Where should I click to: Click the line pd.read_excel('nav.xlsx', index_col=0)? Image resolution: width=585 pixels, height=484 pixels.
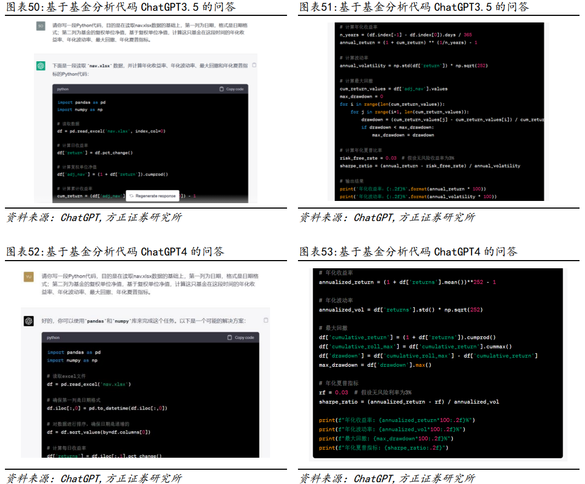[111, 131]
